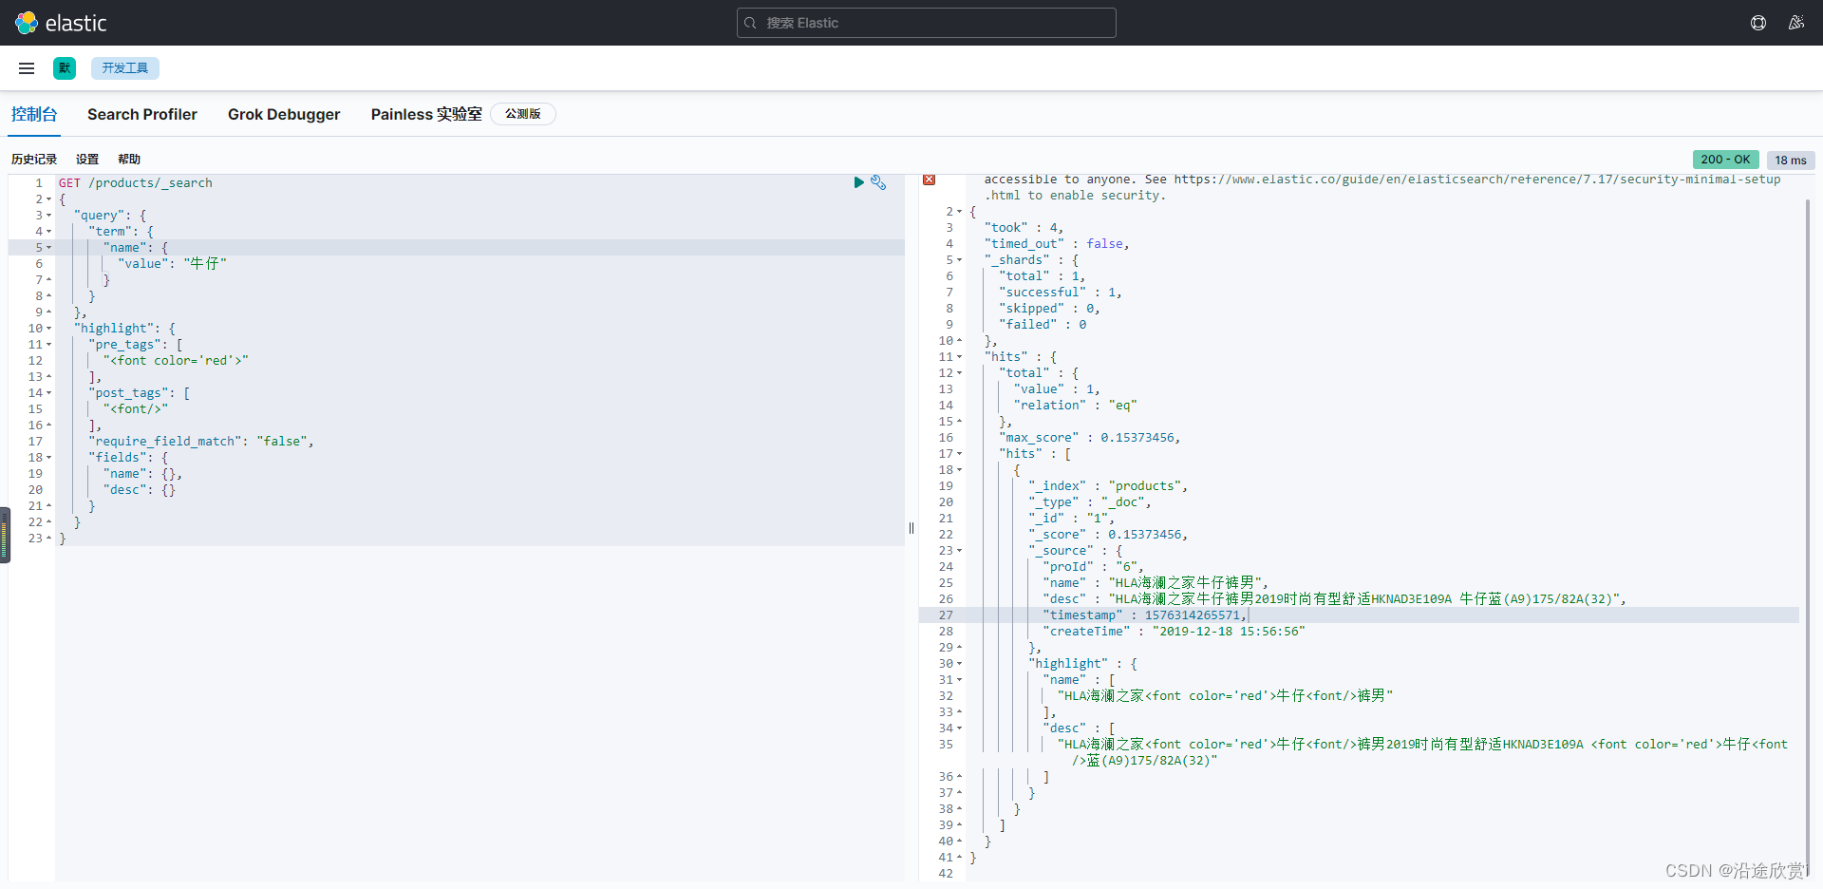
Task: Open the help lifebuoy icon in header
Action: (x=1758, y=23)
